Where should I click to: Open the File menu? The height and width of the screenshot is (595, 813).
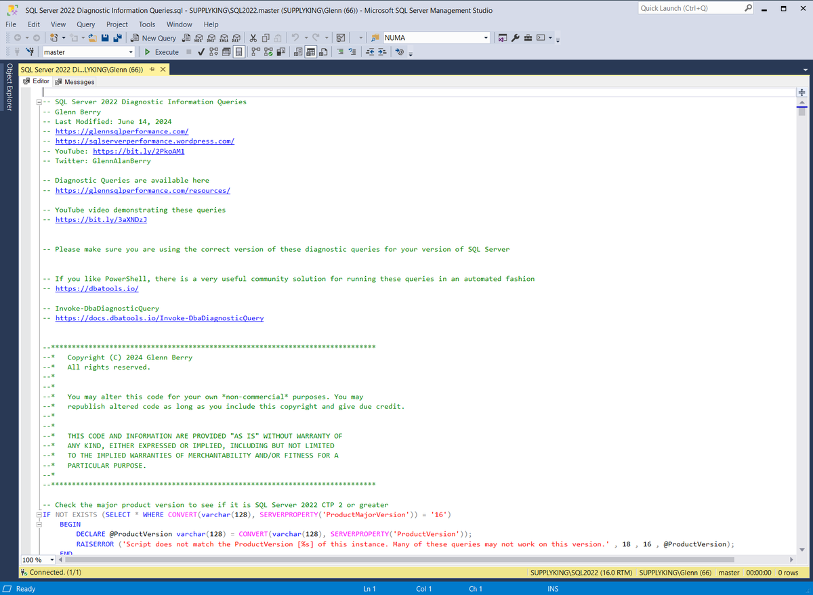pos(12,24)
